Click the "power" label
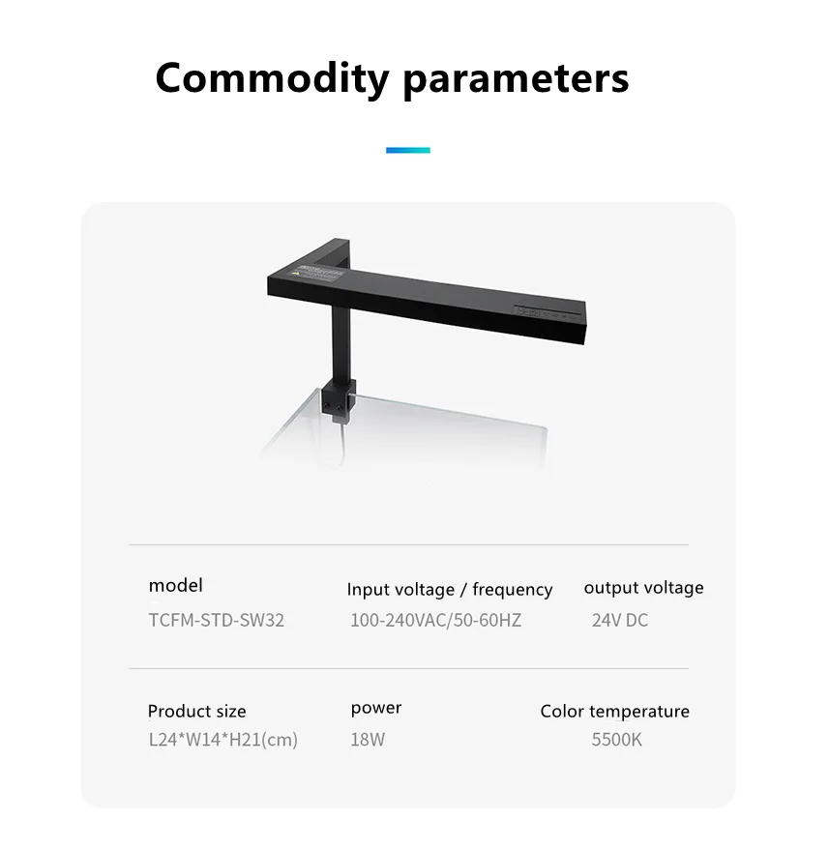829x849 pixels. tap(375, 708)
